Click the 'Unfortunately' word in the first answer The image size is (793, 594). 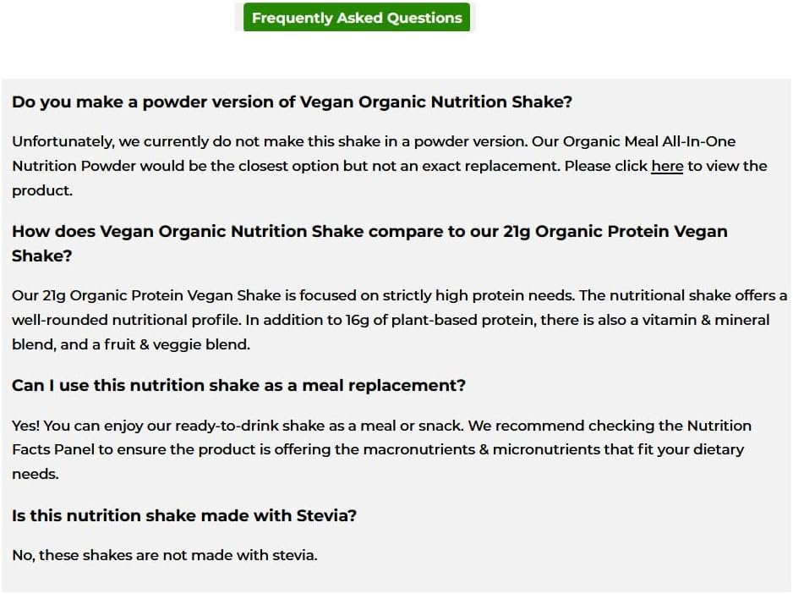click(52, 142)
